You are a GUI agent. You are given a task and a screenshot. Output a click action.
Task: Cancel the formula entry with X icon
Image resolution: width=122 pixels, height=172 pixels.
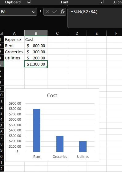tap(47, 12)
